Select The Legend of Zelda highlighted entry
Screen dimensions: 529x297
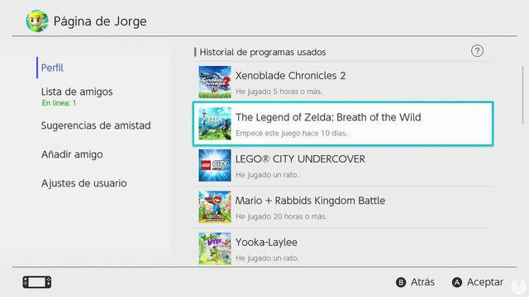(x=343, y=124)
